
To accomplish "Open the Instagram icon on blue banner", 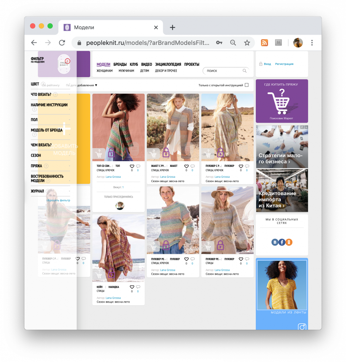I will (x=302, y=327).
